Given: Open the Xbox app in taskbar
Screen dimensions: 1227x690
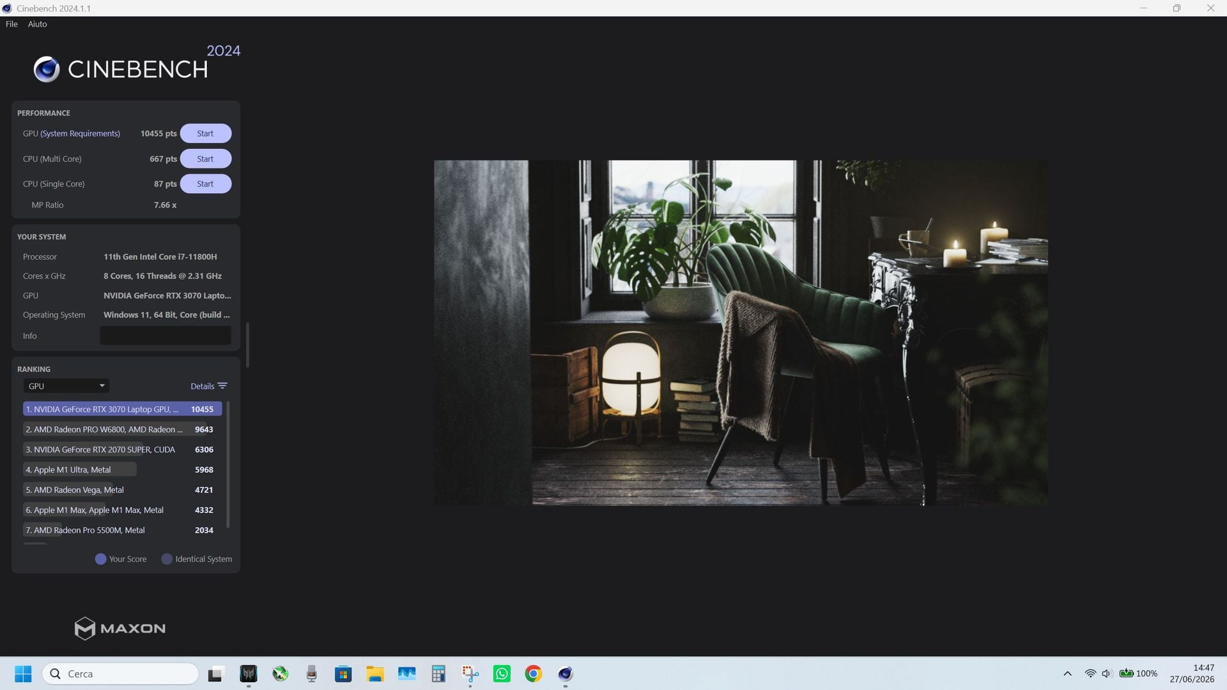Looking at the screenshot, I should pyautogui.click(x=280, y=674).
